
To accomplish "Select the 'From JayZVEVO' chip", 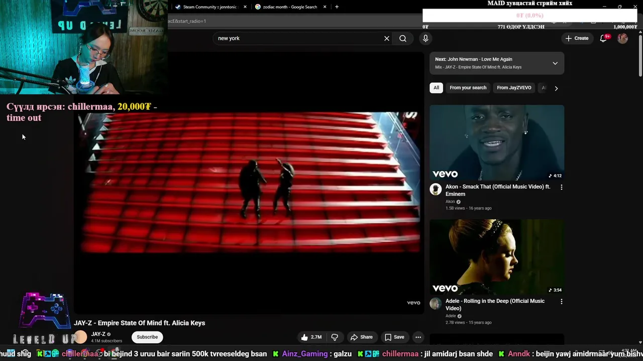I will [514, 88].
